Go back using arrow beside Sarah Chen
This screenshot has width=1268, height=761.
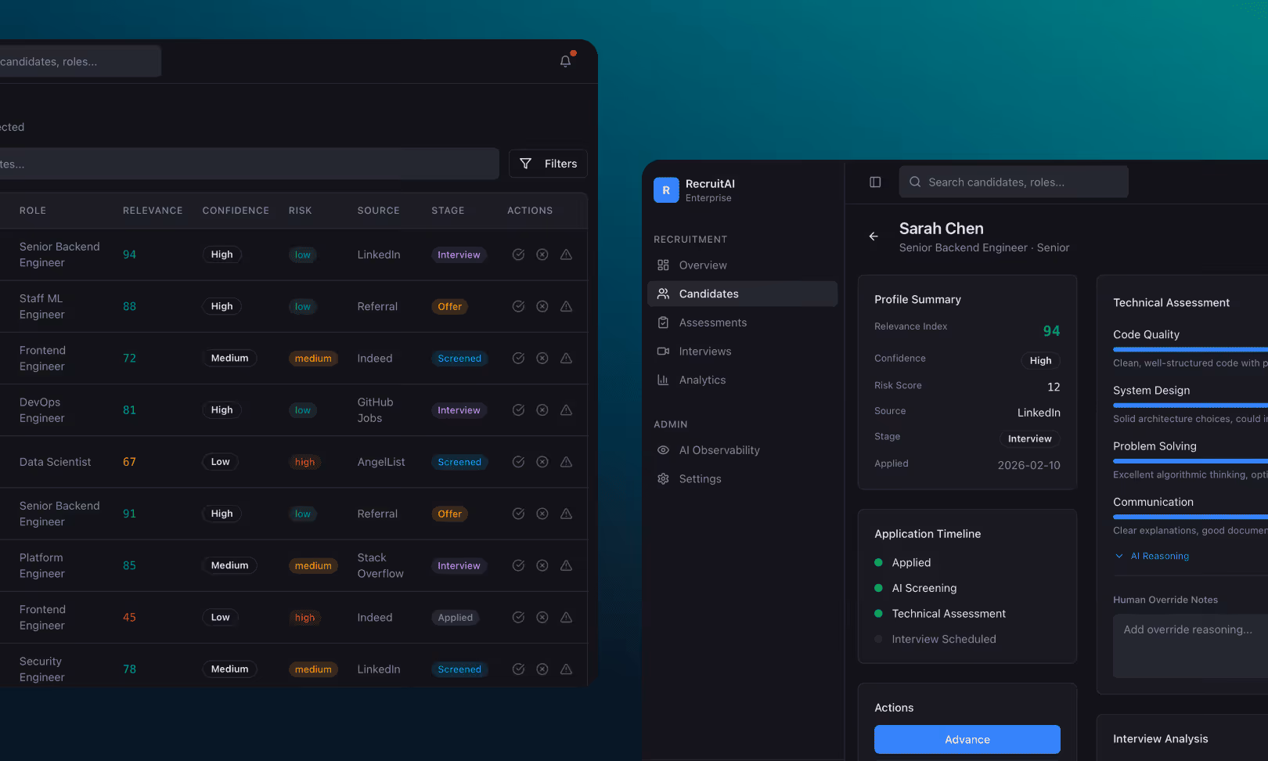click(x=874, y=236)
